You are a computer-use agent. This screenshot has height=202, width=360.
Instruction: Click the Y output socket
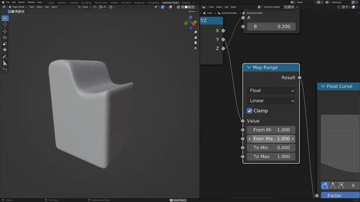[223, 39]
